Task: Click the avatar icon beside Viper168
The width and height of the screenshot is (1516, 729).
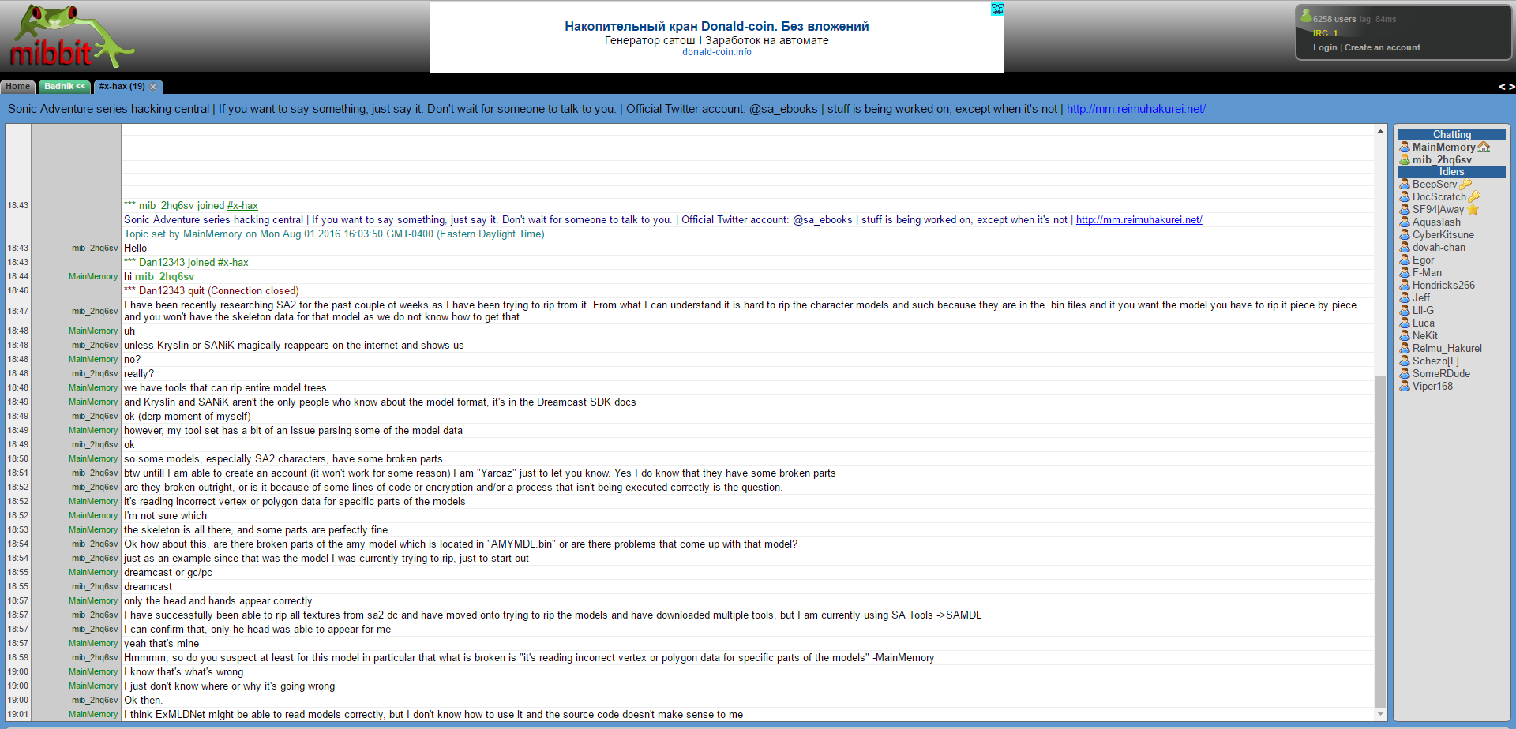Action: pyautogui.click(x=1405, y=387)
